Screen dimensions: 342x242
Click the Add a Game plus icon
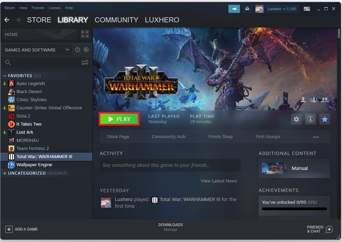pos(9,229)
